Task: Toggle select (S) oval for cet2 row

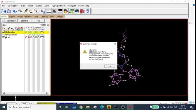Action: click(x=26, y=37)
